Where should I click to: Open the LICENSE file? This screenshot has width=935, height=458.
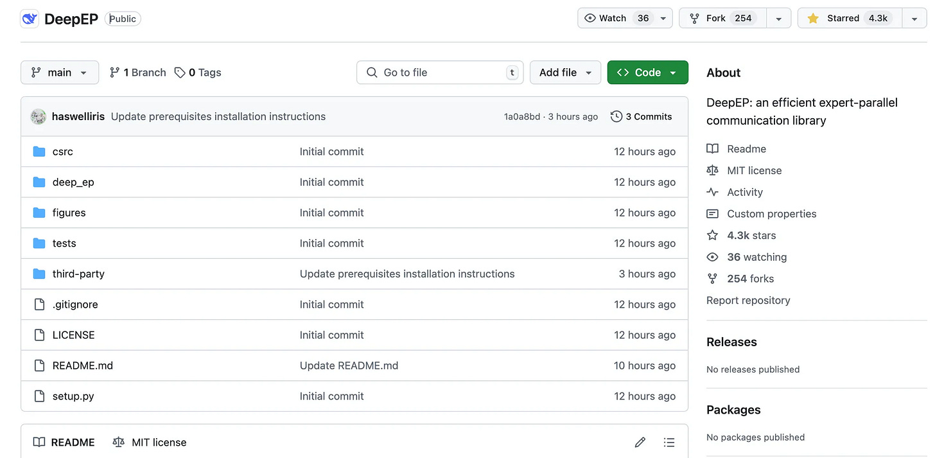point(73,335)
